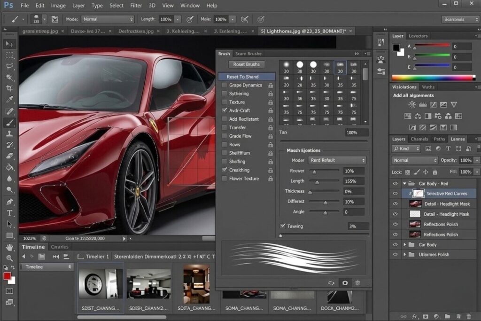The image size is (481, 321).
Task: Expand the Utlermes Polish layer group
Action: (x=405, y=254)
